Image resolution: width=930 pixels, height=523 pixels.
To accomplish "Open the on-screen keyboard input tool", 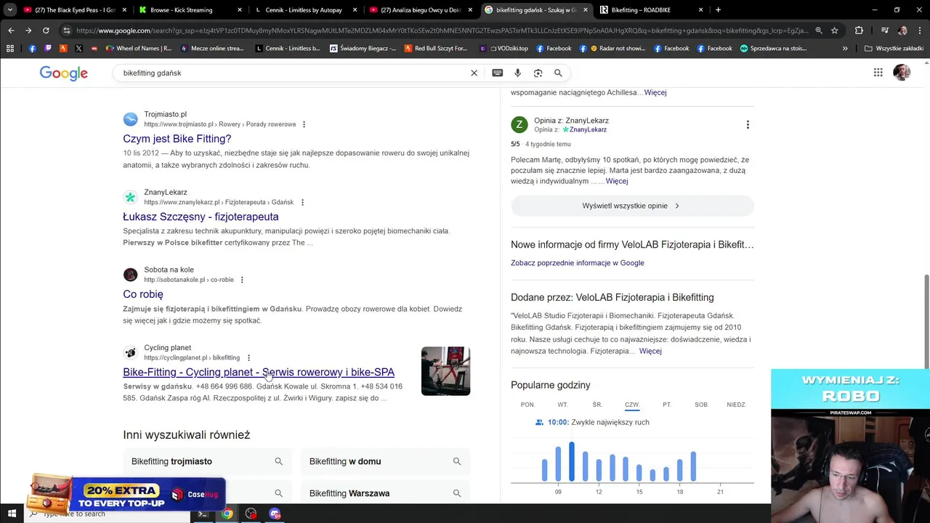I will pyautogui.click(x=498, y=73).
